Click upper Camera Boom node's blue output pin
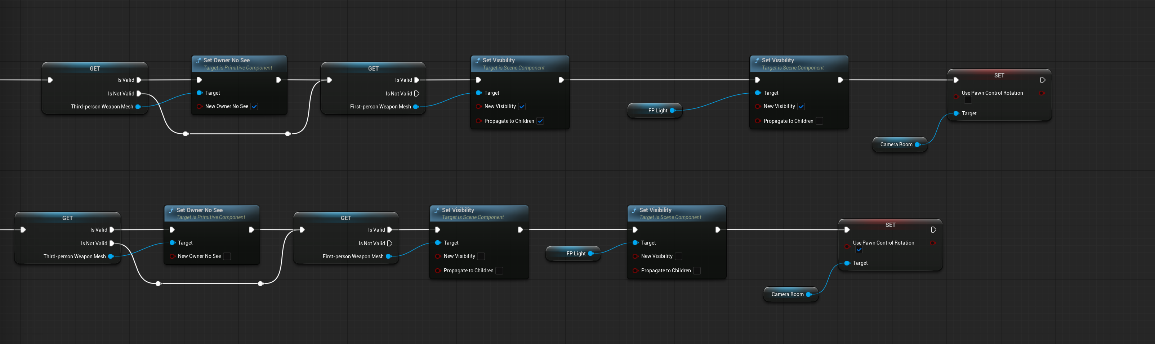This screenshot has height=344, width=1155. click(x=917, y=144)
